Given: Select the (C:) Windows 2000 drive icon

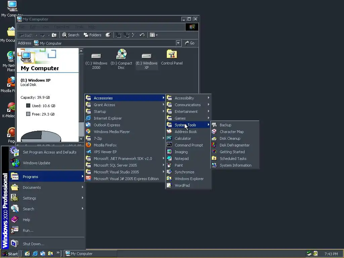Looking at the screenshot, I should click(96, 56).
